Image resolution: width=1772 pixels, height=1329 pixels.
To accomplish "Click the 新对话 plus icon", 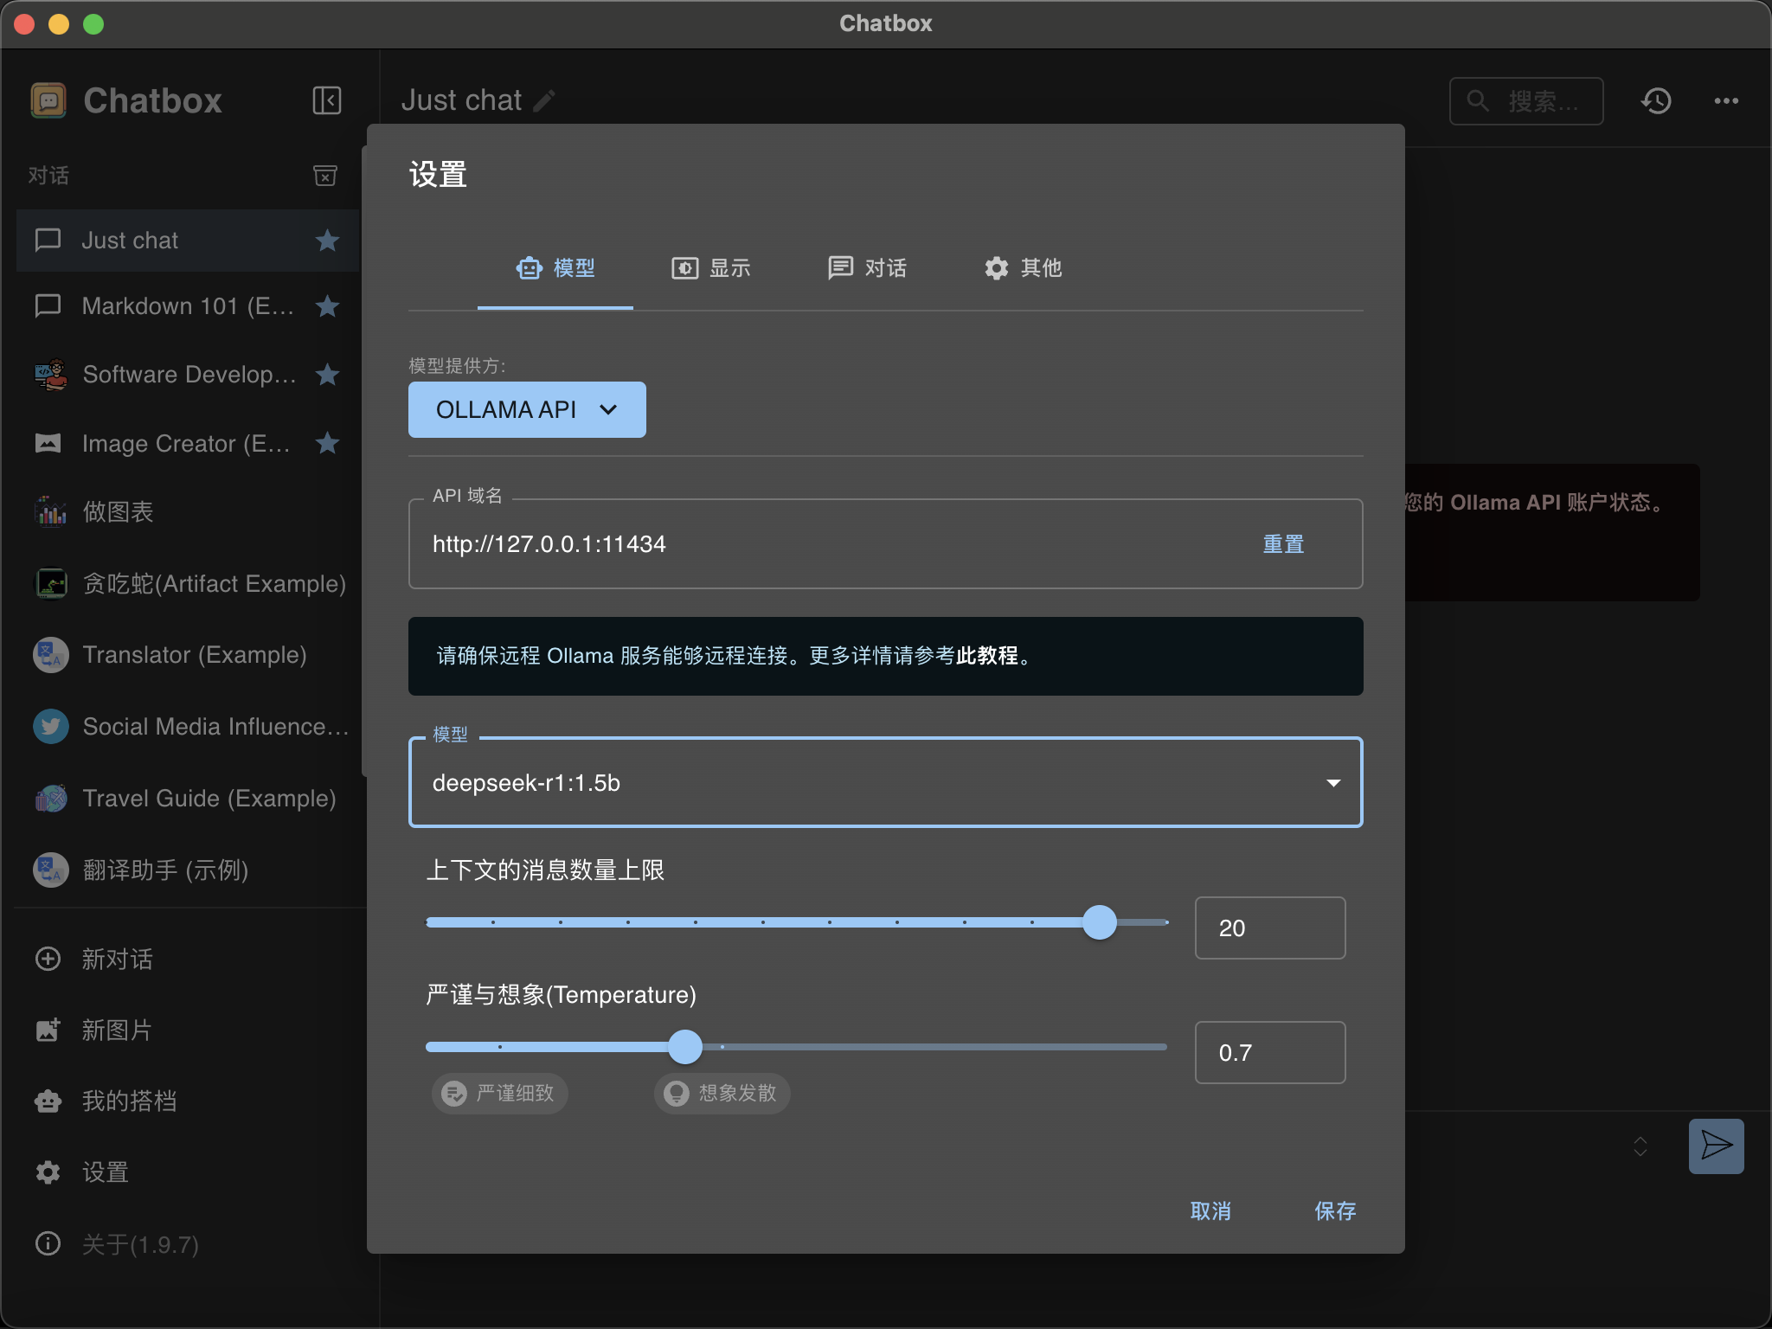I will [x=48, y=959].
